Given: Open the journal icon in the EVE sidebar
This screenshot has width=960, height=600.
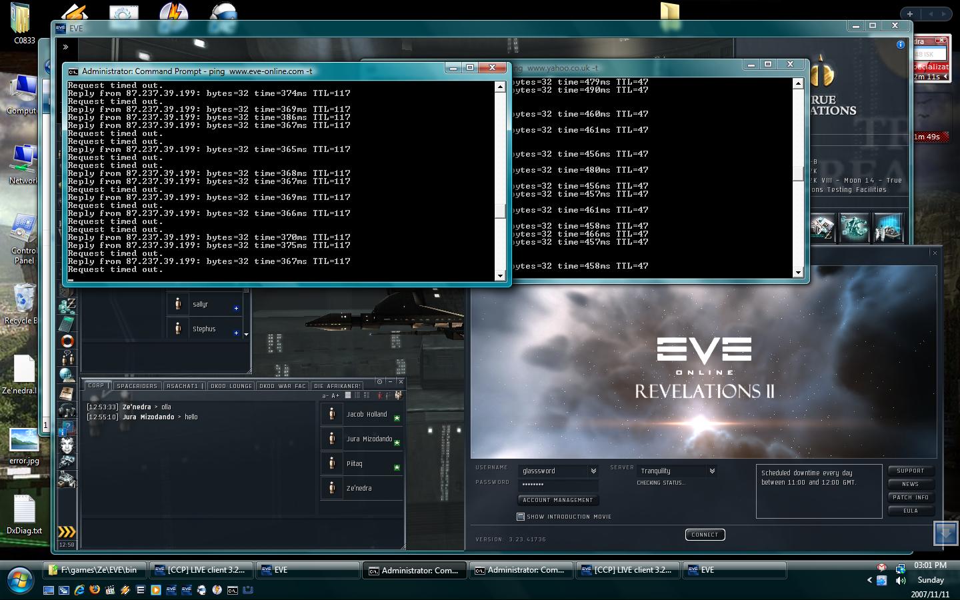Looking at the screenshot, I should (x=67, y=393).
